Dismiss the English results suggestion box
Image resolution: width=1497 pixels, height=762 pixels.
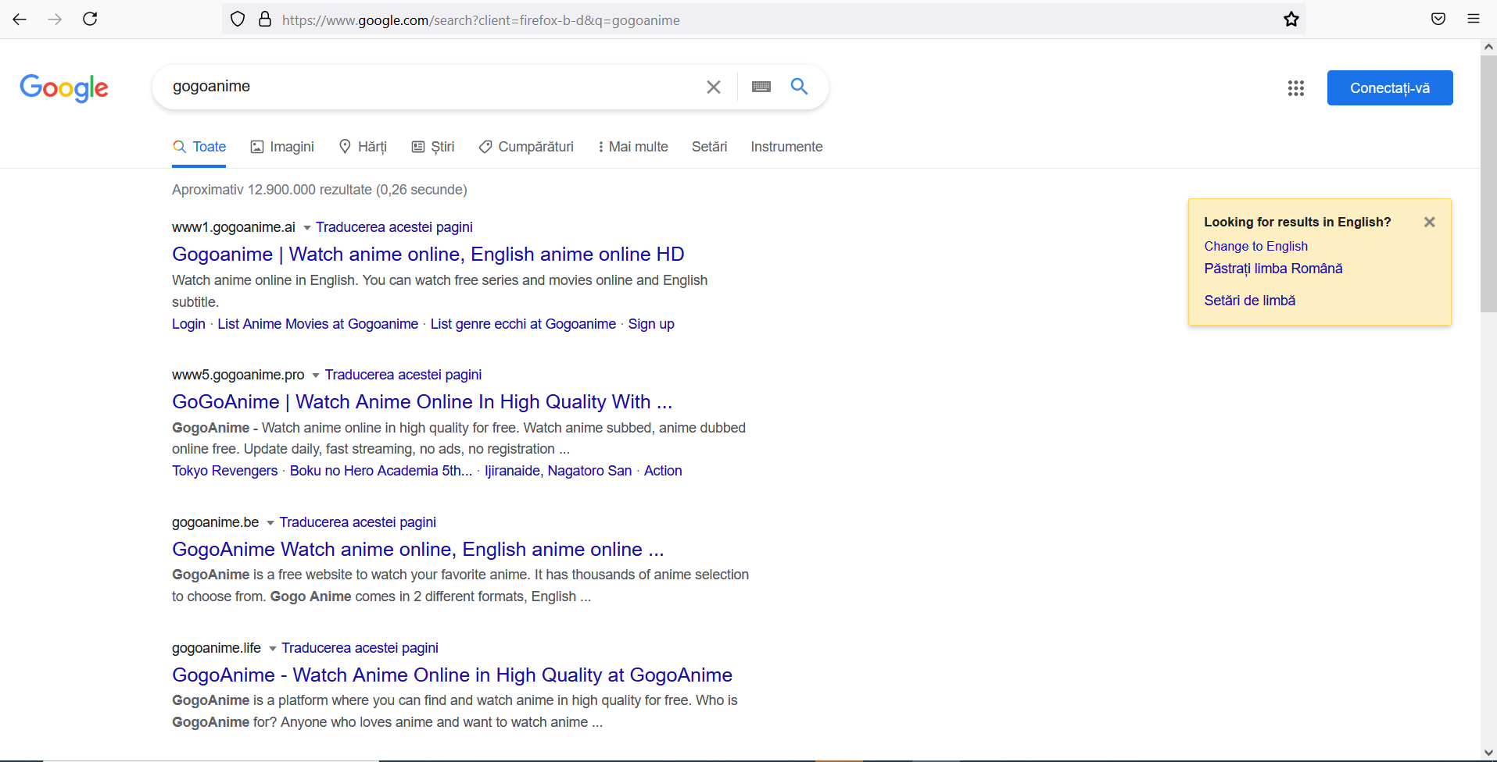pyautogui.click(x=1429, y=222)
